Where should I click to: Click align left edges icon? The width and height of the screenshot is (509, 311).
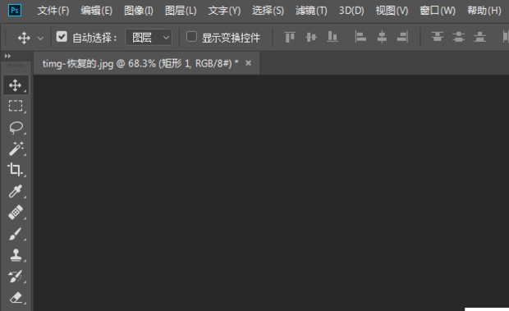coord(360,37)
